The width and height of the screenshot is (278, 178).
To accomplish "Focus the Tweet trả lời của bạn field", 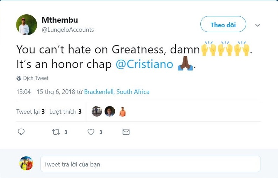I will point(150,164).
